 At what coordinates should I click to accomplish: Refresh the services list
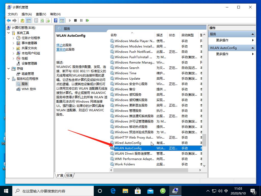(42, 20)
